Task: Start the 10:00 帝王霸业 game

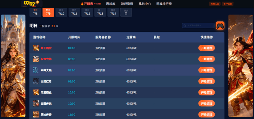Action: [207, 92]
